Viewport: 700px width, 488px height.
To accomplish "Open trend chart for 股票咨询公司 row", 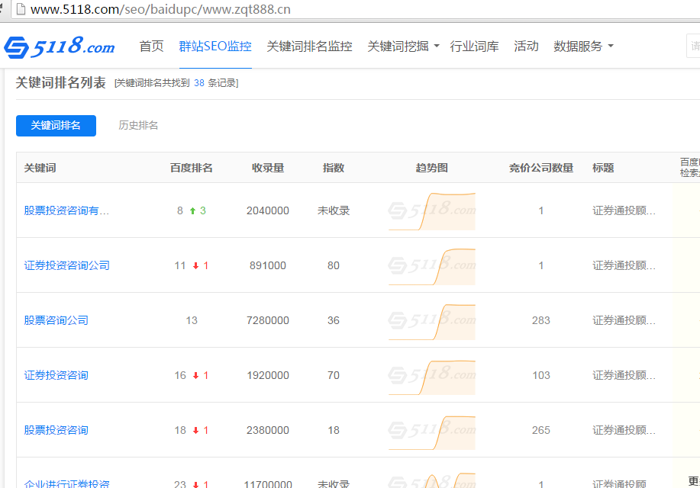I will [x=431, y=321].
